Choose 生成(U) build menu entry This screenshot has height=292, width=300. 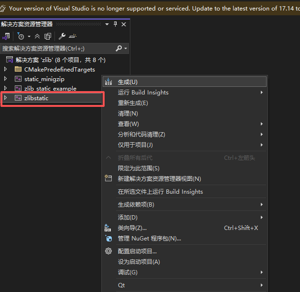[184, 82]
